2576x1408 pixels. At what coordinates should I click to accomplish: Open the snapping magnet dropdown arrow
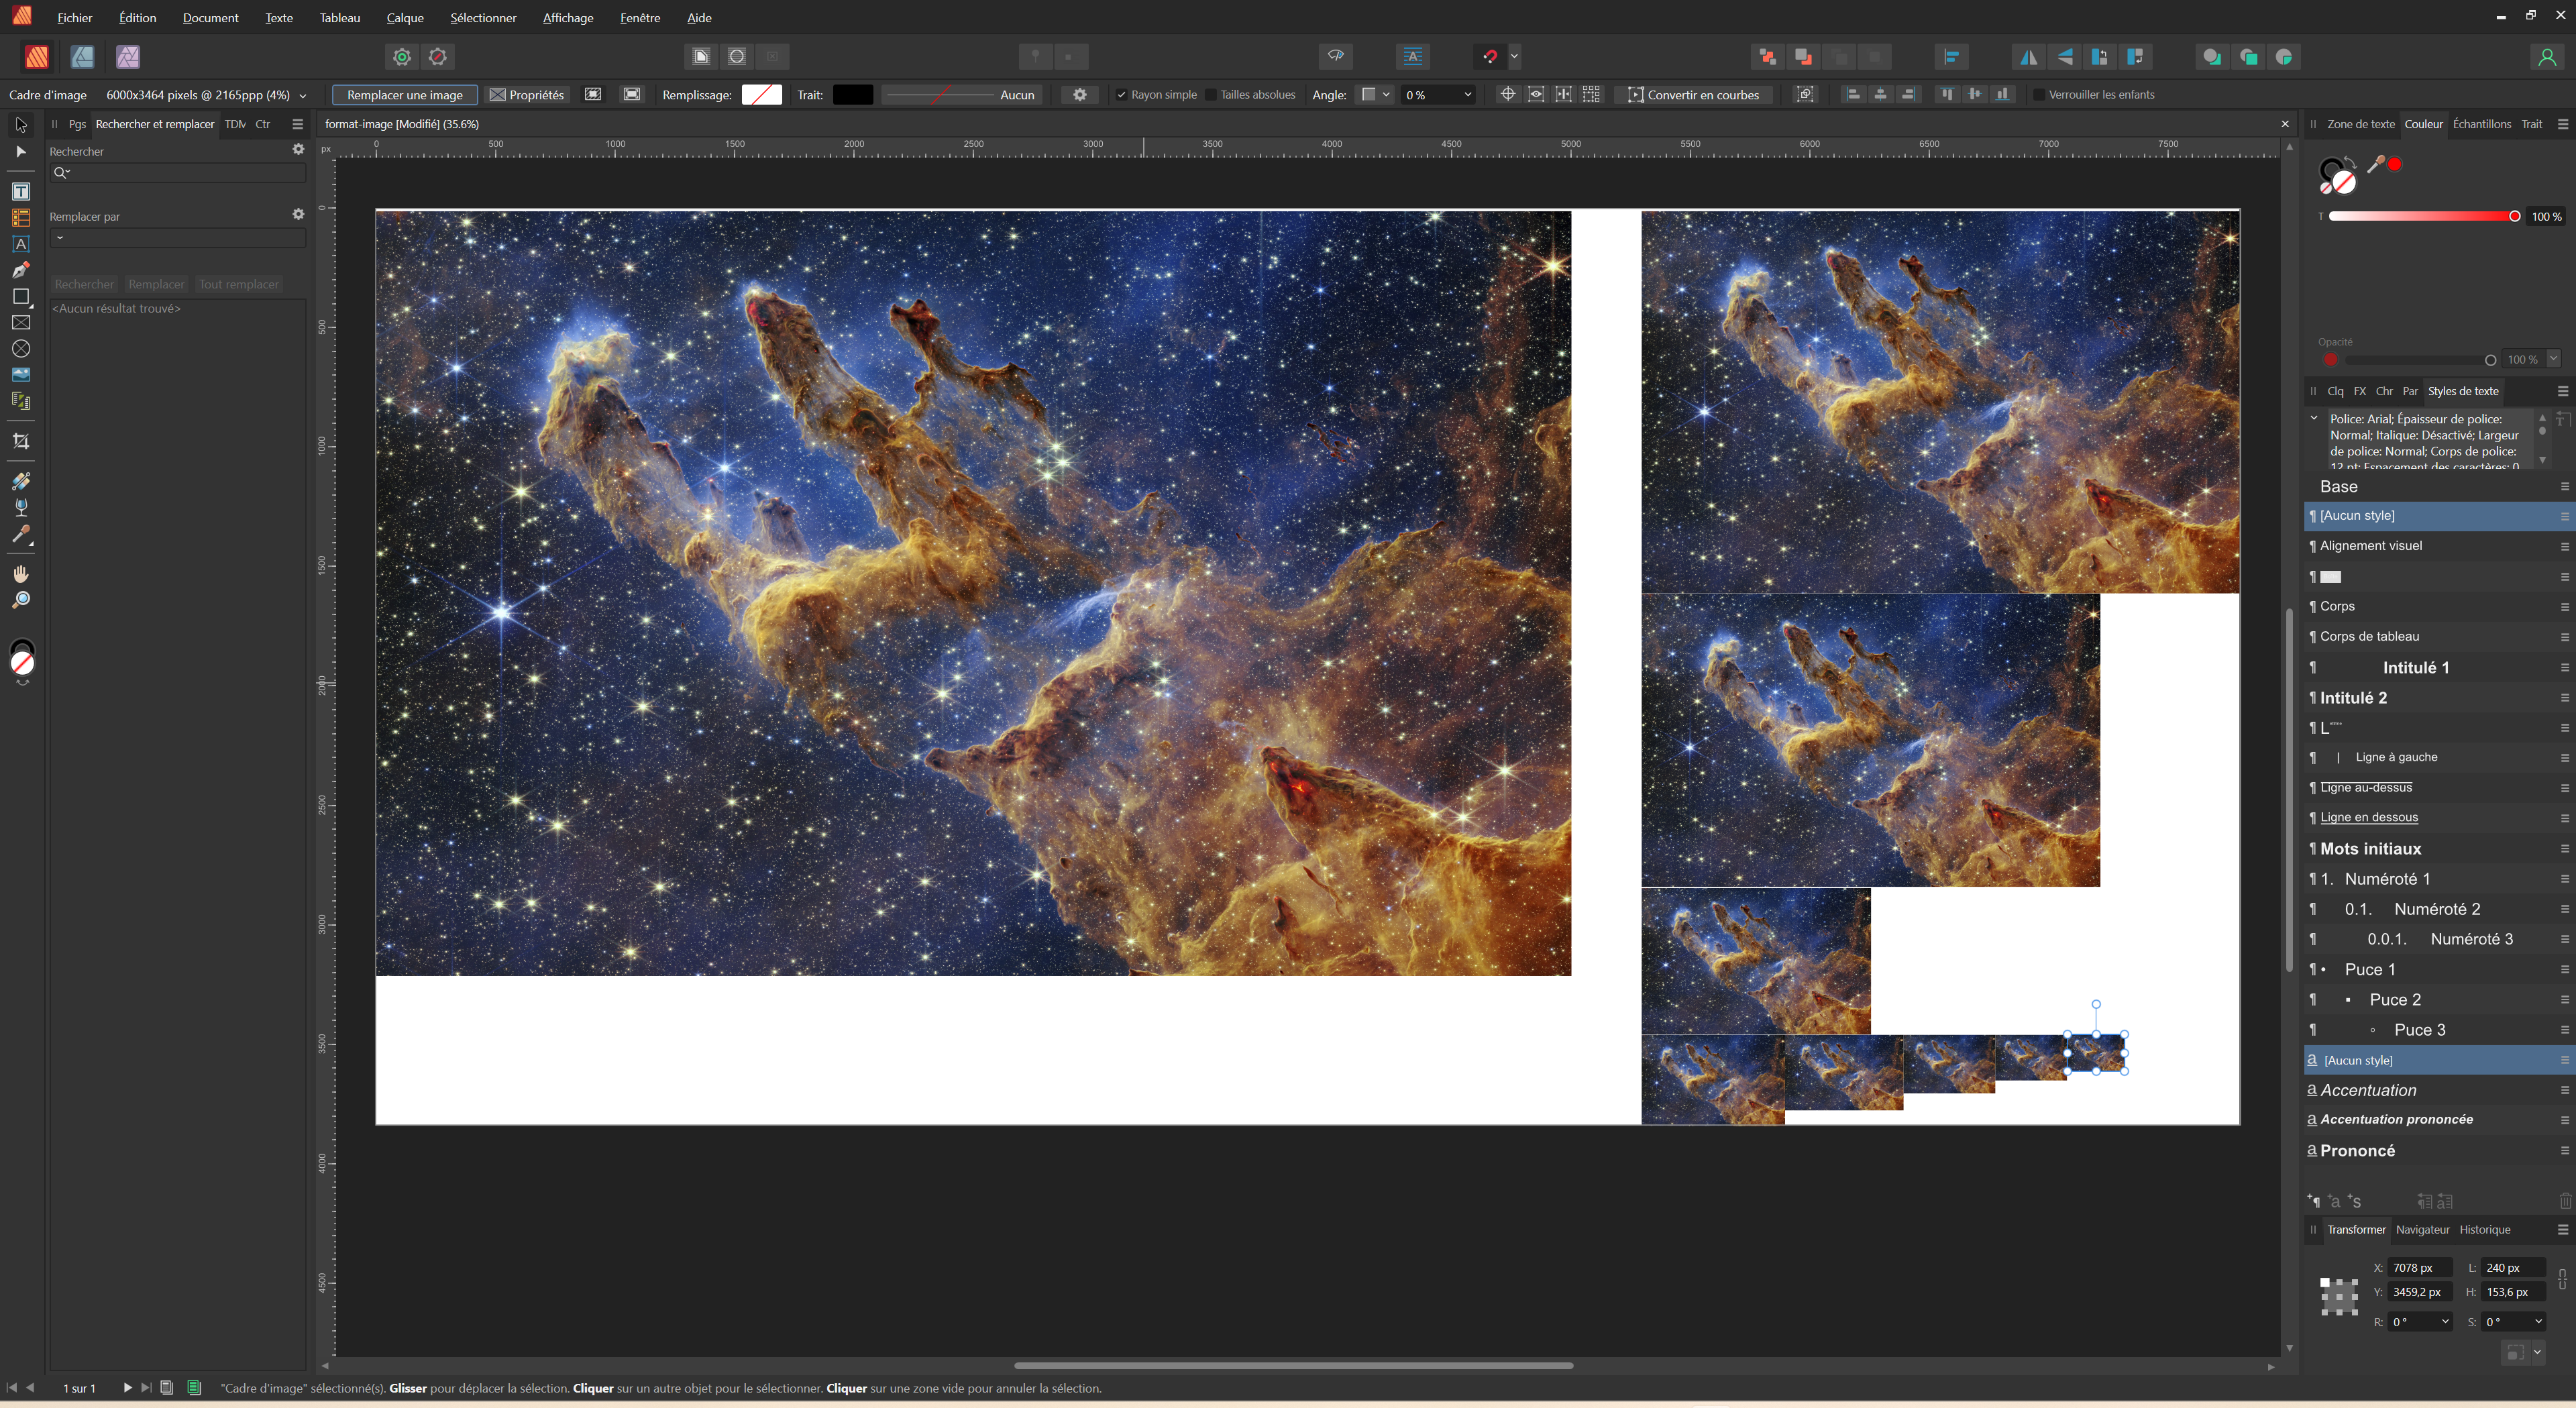click(x=1514, y=57)
